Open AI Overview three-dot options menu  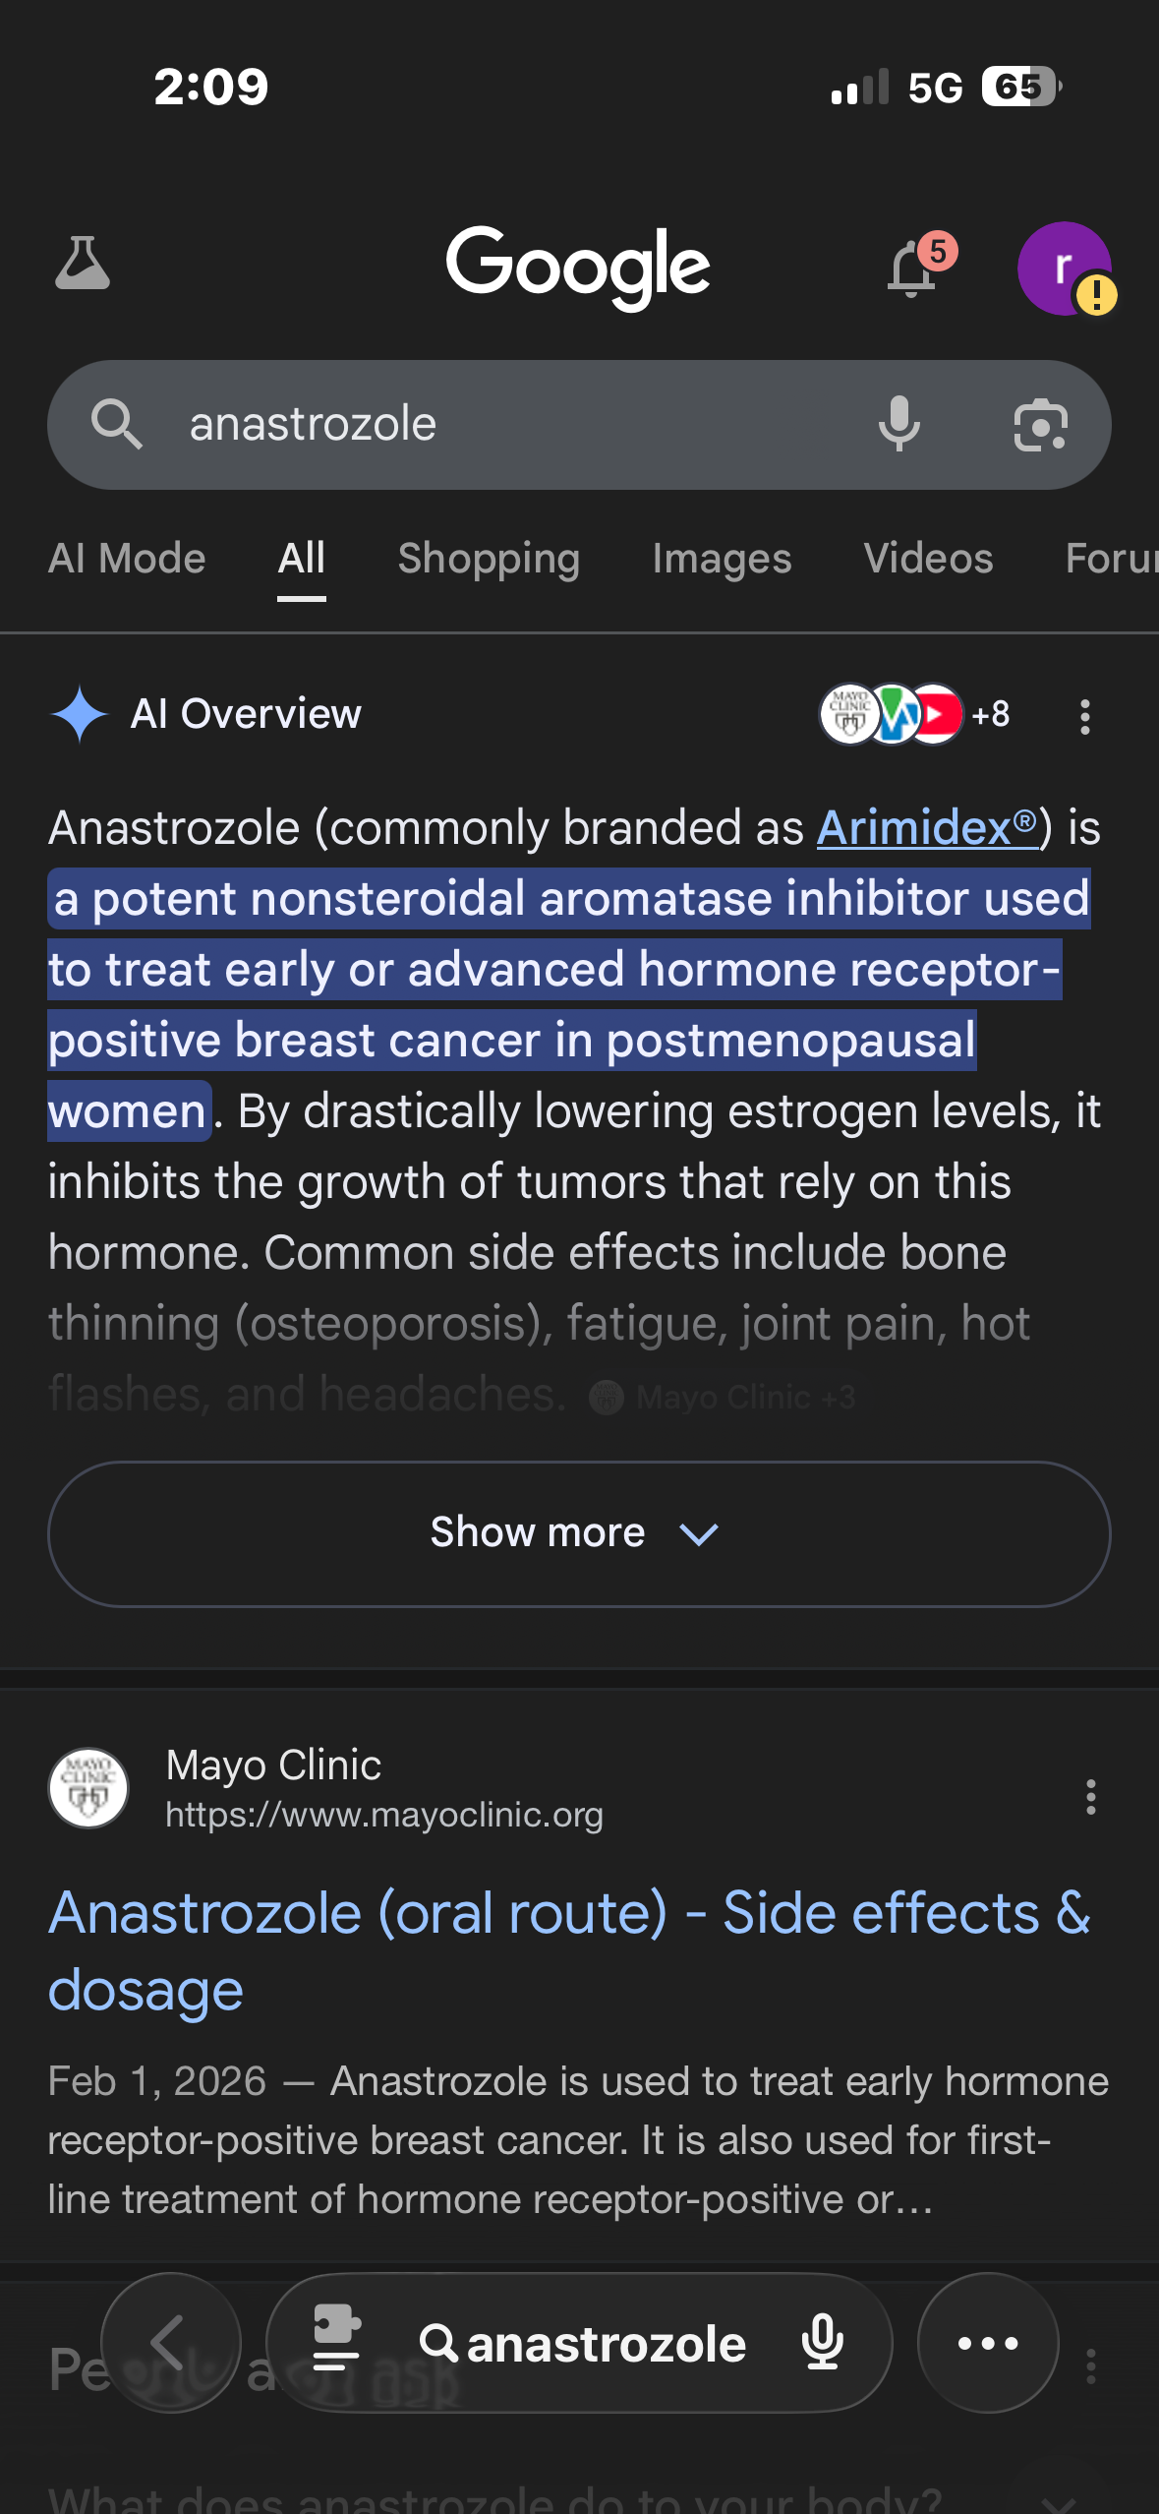coord(1084,717)
